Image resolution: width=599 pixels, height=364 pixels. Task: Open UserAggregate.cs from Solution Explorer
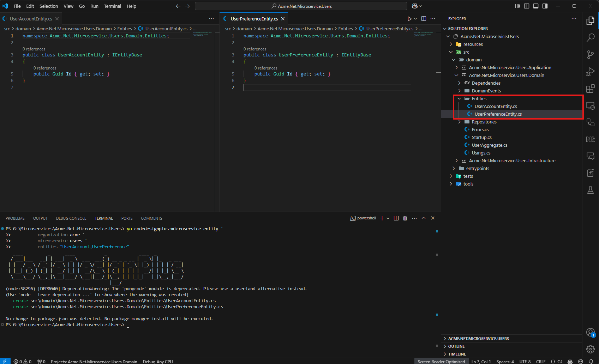(x=489, y=145)
